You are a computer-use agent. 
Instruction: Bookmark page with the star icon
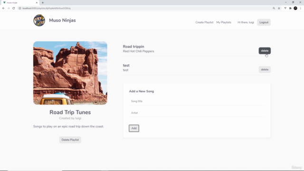(279, 9)
